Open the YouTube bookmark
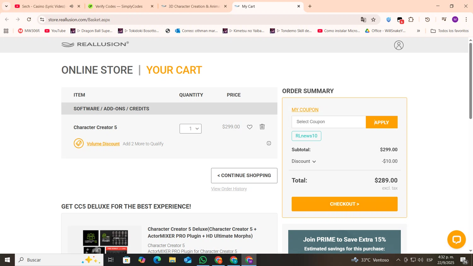The height and width of the screenshot is (266, 473). (x=55, y=31)
